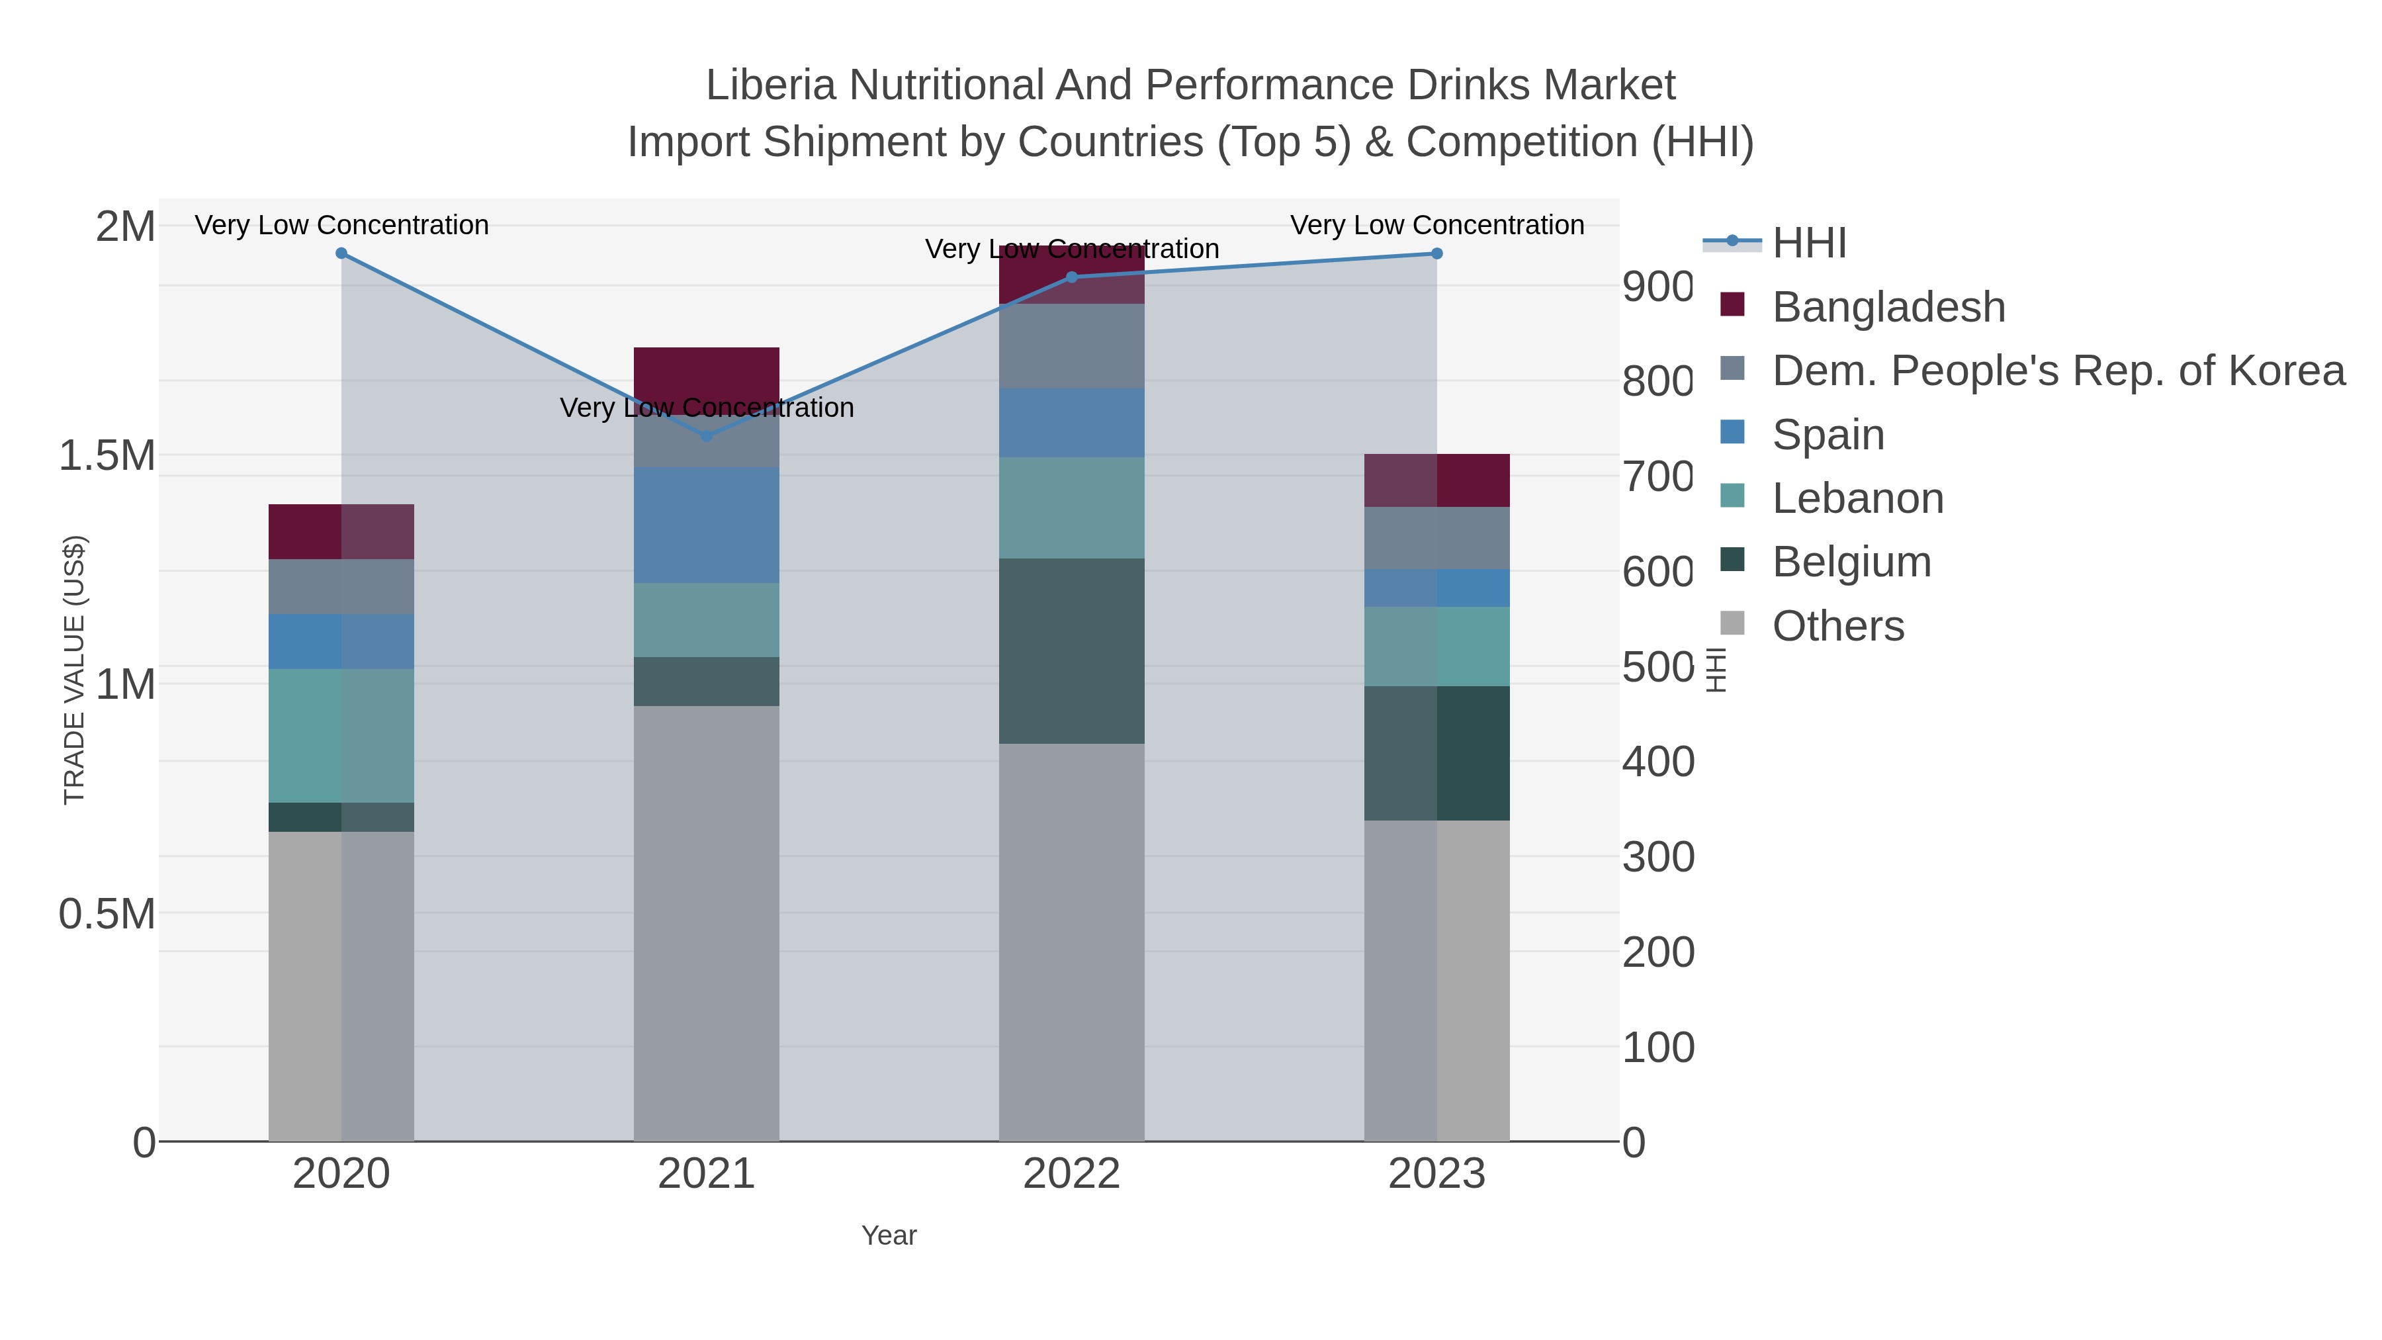This screenshot has height=1340, width=2382.
Task: Click the Lebanon teal legend swatch
Action: pyautogui.click(x=1732, y=496)
